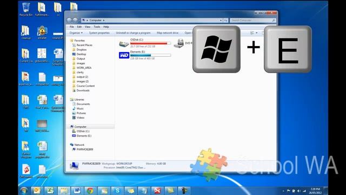Screen dimensions: 346x195
Task: Select Favorites in the navigation pane
Action: pos(79,41)
